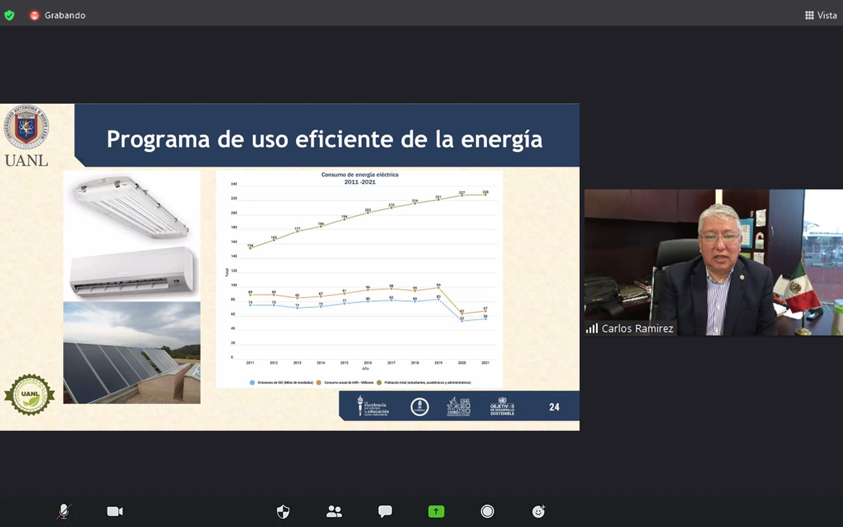Viewport: 843px width, 527px height.
Task: Click the blue Emisiones de GEI legend dot
Action: tap(252, 382)
